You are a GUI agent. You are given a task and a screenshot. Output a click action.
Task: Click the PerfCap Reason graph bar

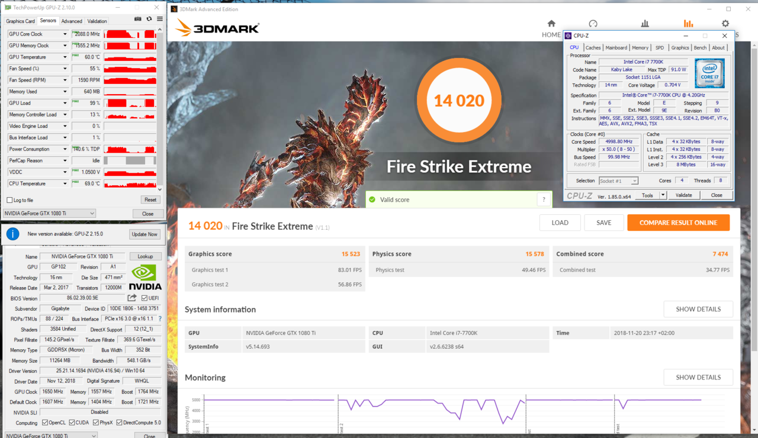tap(130, 160)
